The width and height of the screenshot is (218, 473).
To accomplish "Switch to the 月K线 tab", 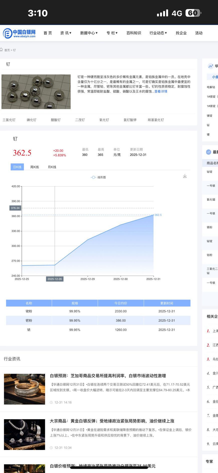I will tap(52, 167).
